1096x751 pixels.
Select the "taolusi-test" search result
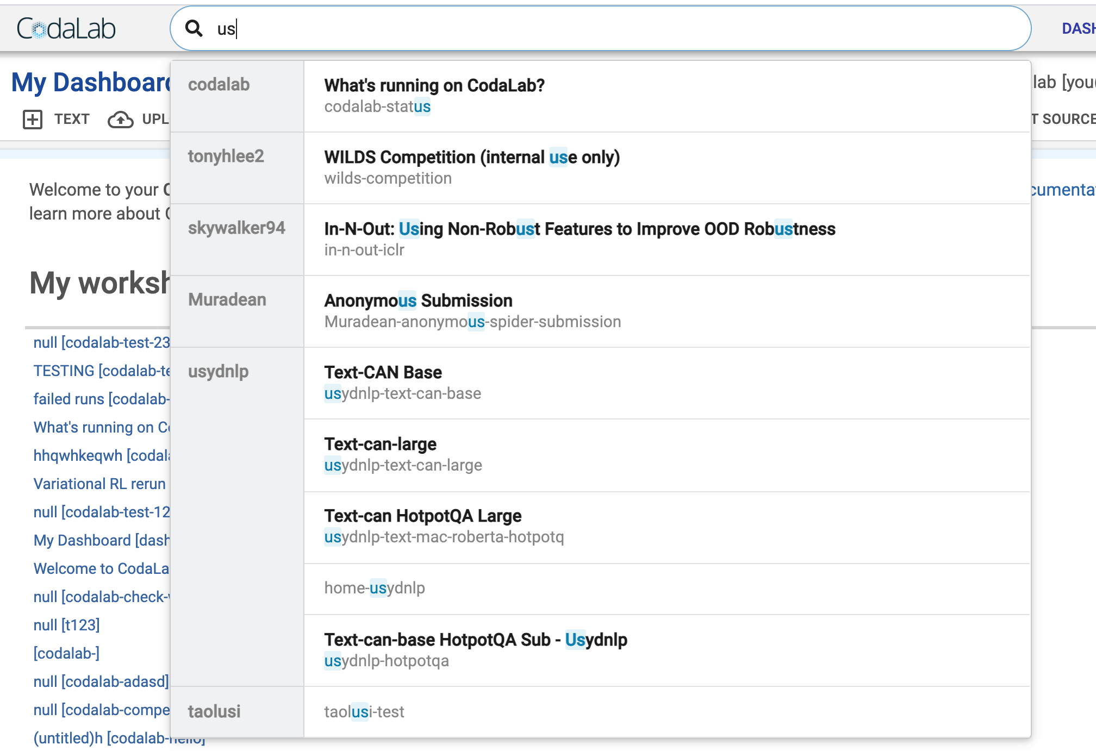[x=365, y=711]
